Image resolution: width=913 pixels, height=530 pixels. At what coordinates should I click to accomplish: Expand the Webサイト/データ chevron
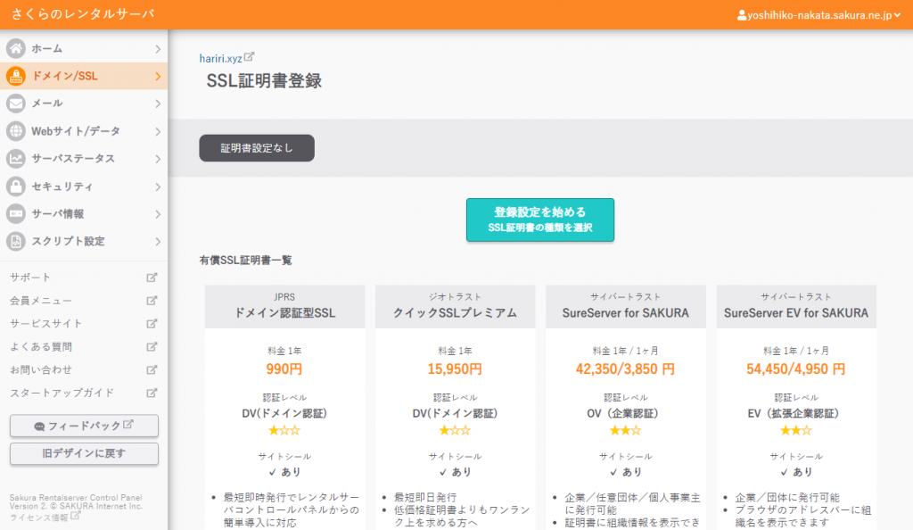(x=158, y=132)
